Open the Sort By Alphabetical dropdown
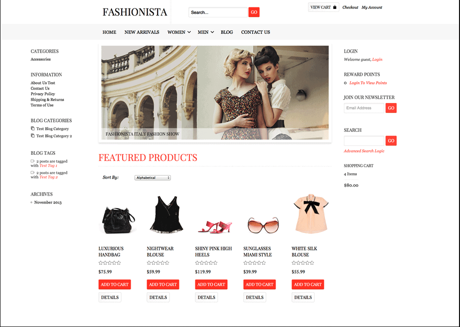This screenshot has height=327, width=460. 153,178
